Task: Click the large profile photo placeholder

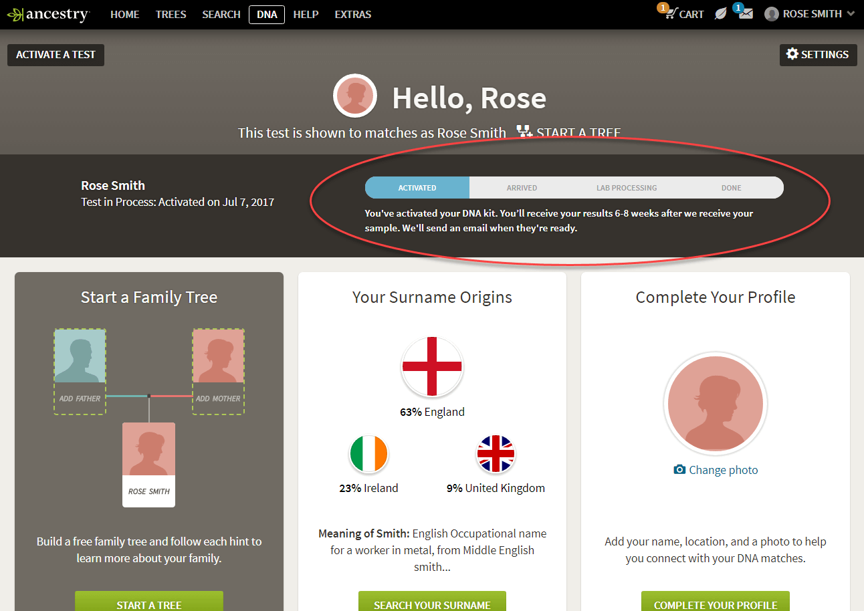Action: click(716, 404)
